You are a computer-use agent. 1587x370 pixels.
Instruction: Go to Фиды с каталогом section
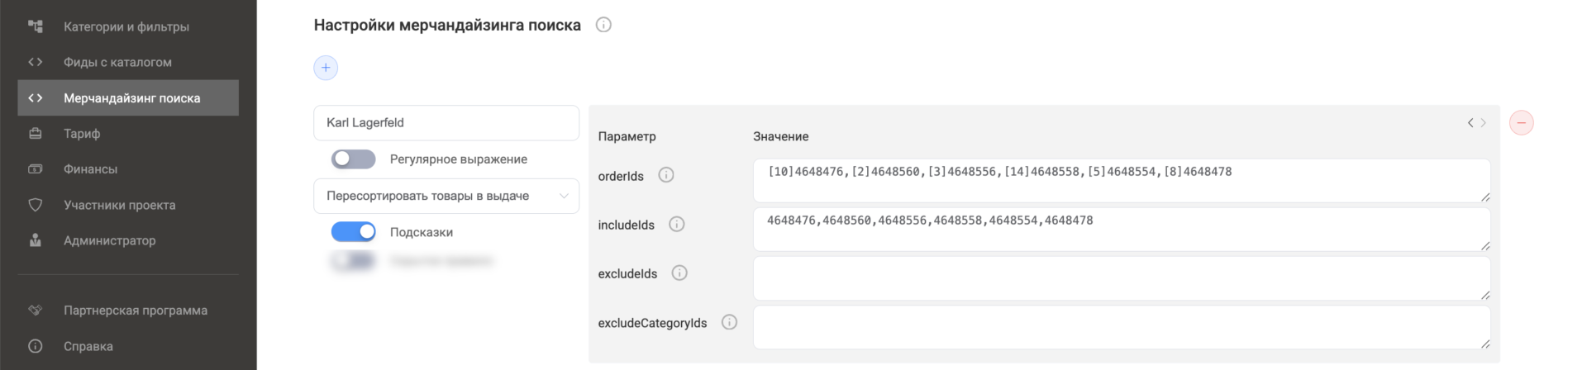(x=117, y=62)
